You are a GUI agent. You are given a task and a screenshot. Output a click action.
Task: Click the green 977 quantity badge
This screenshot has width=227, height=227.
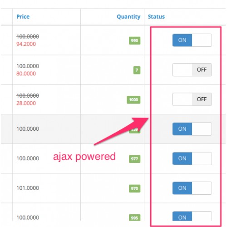point(134,159)
